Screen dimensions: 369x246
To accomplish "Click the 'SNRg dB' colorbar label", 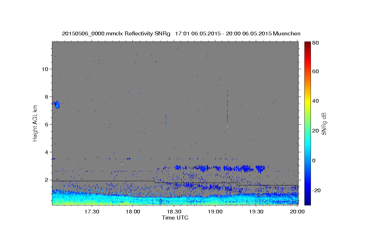I will 324,124.
